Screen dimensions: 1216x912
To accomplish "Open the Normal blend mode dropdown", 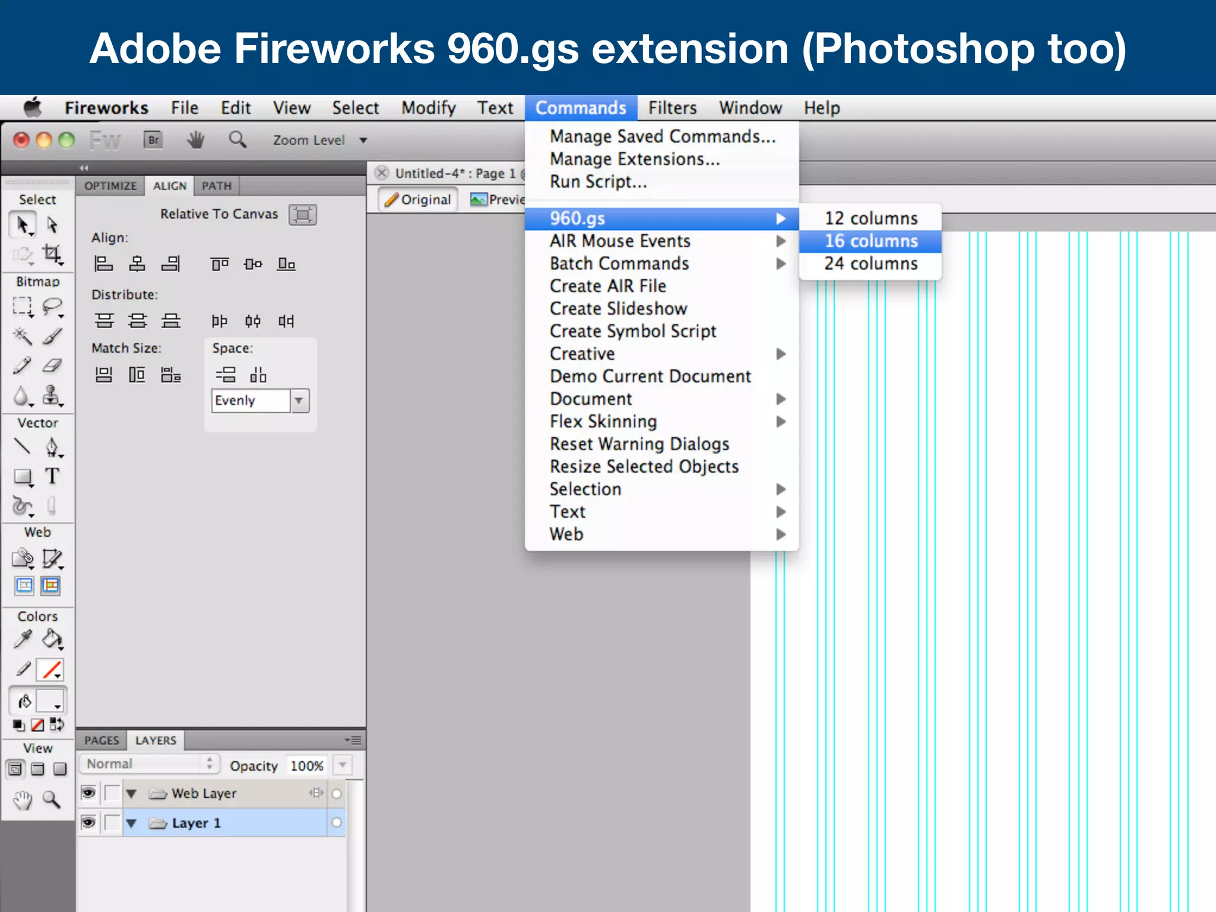I will [x=150, y=764].
